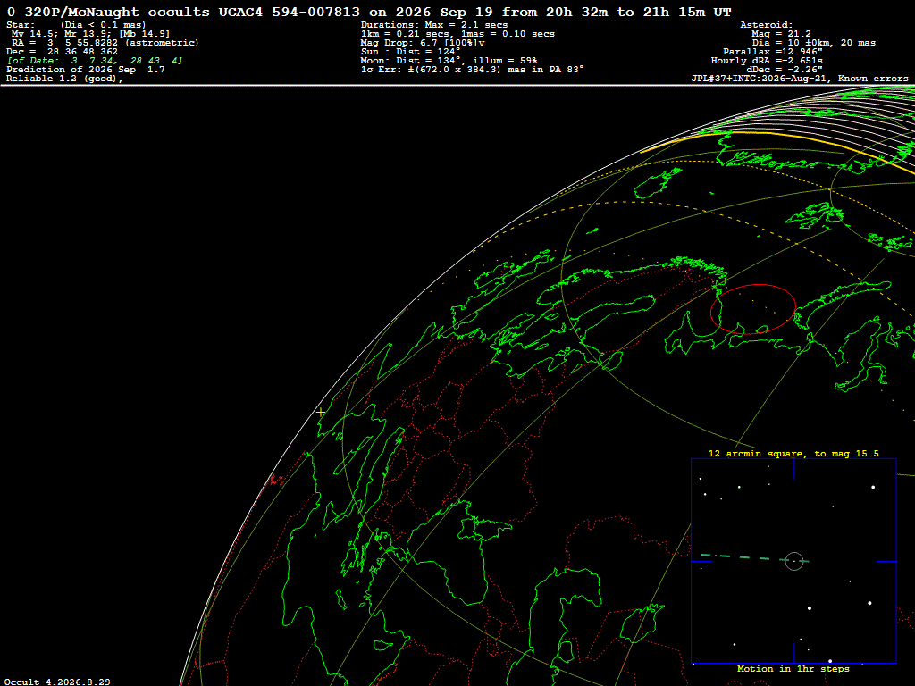Click the 'Reliable 1.2 (good)' text
The width and height of the screenshot is (915, 686).
[64, 79]
